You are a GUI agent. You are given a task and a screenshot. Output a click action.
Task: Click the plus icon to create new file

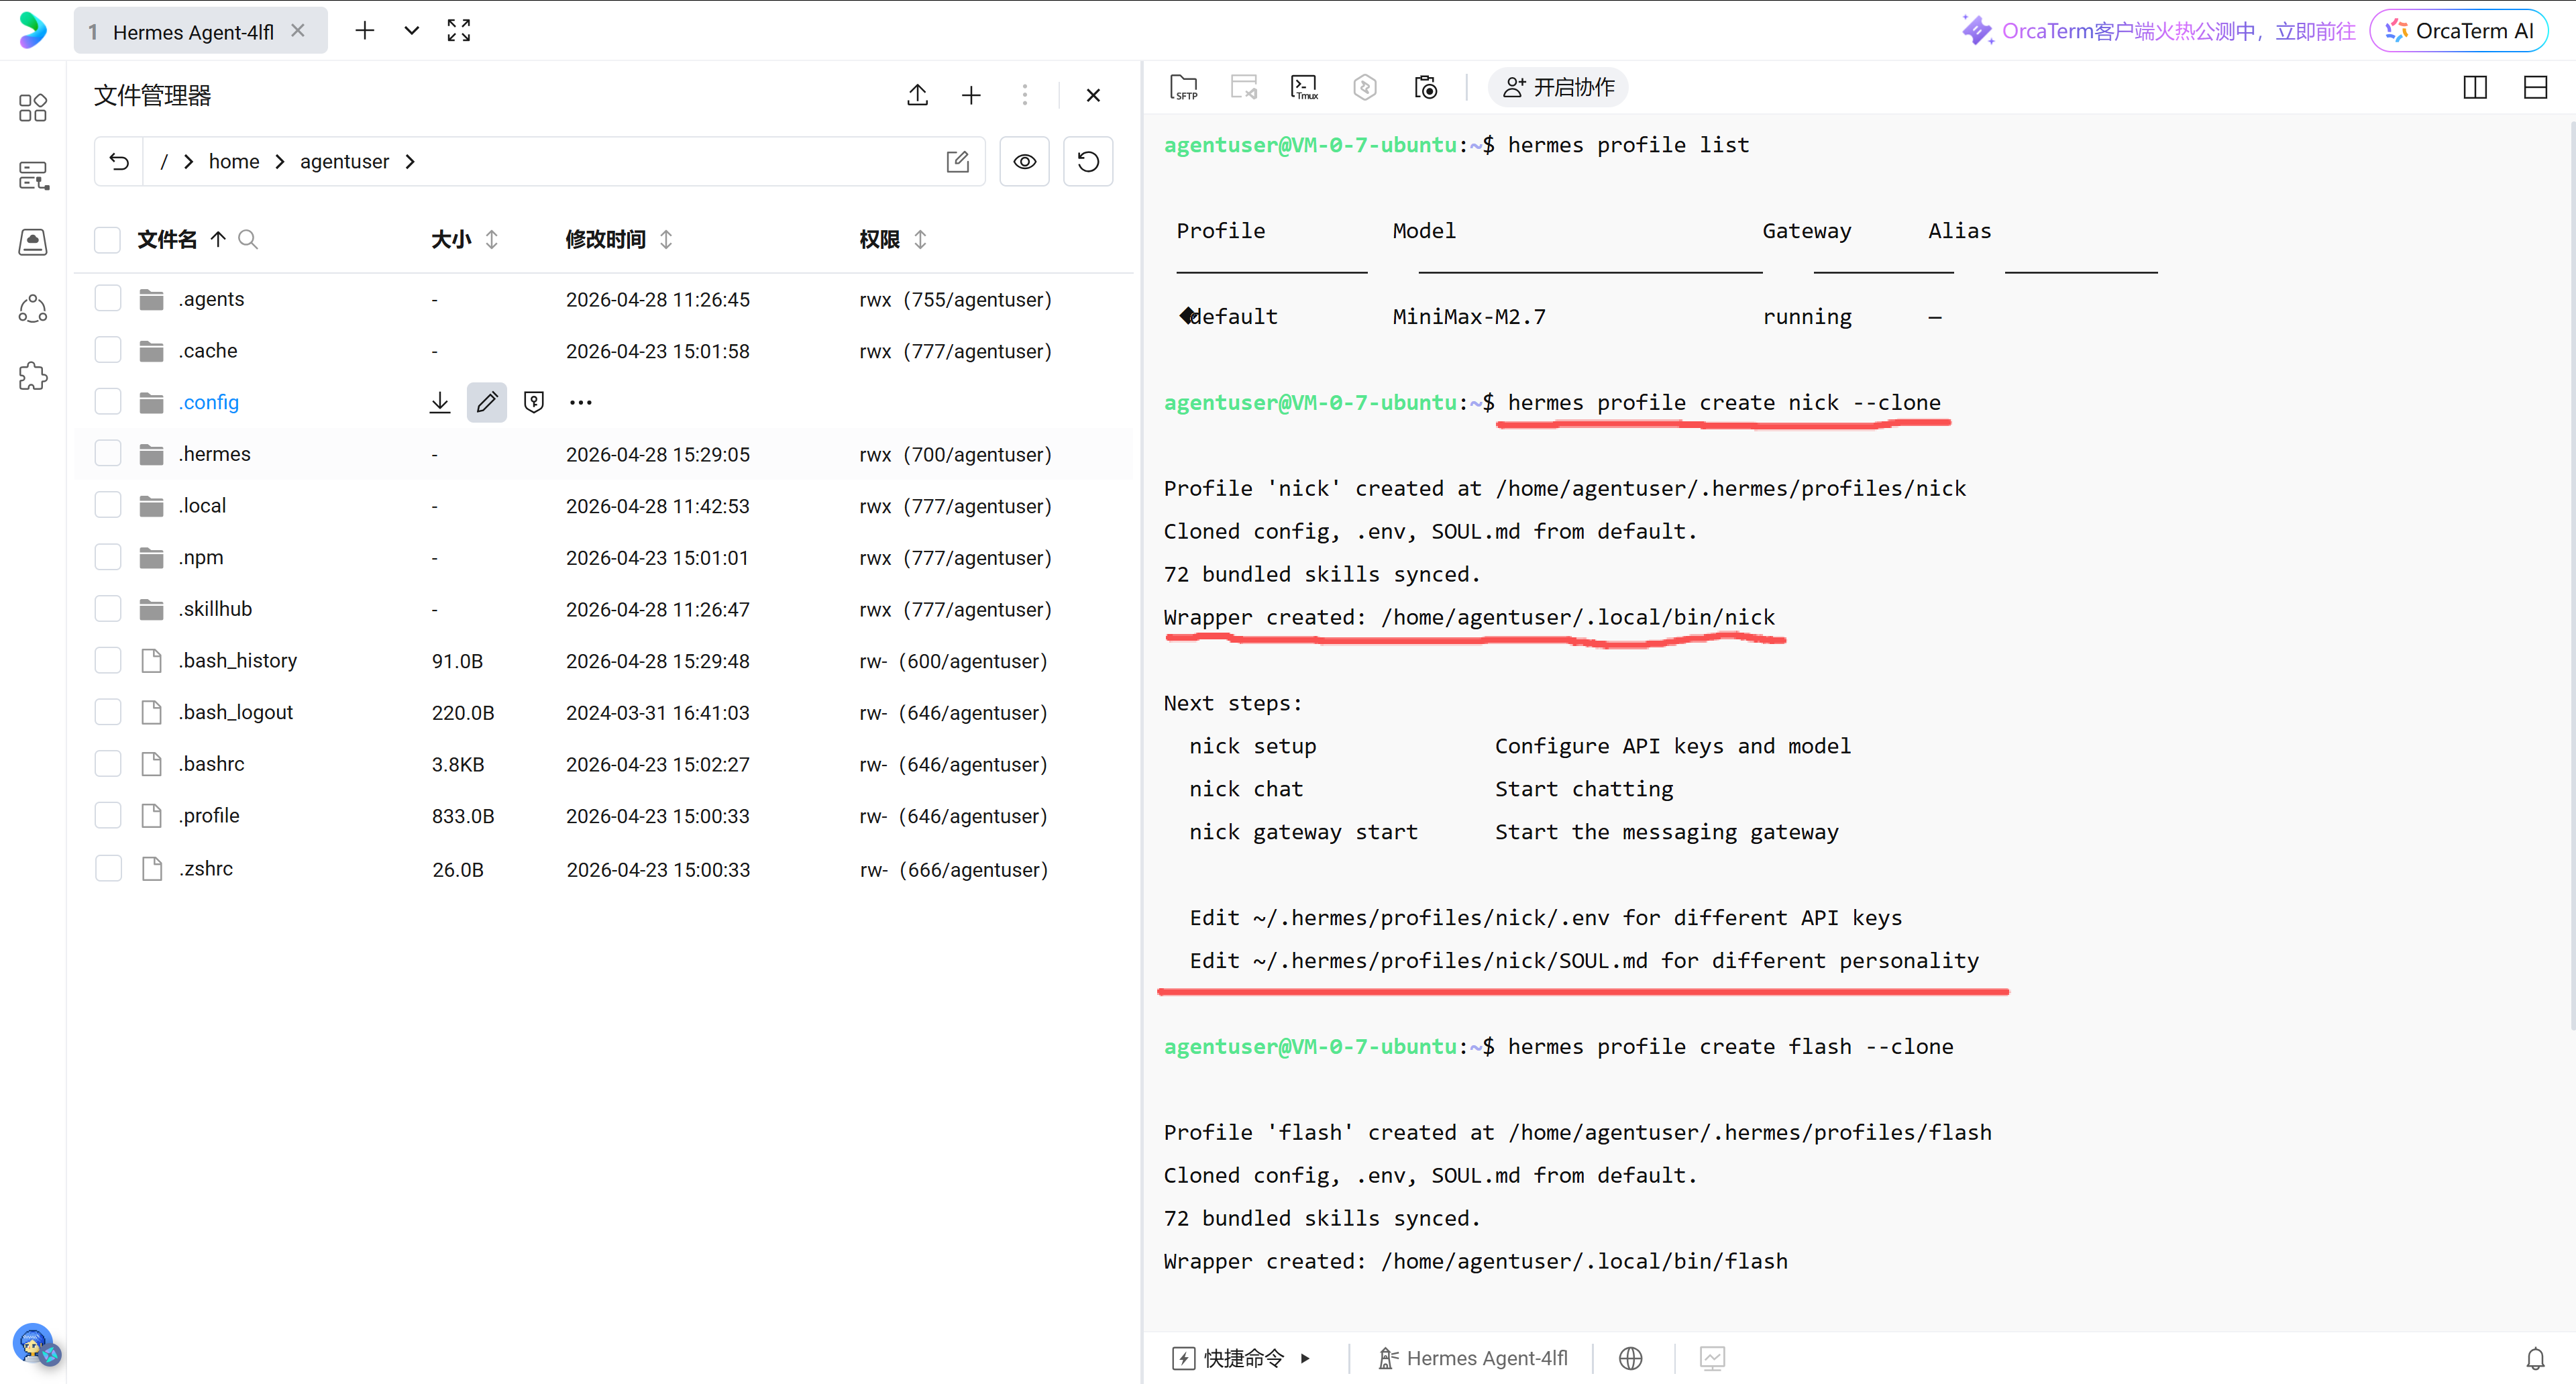[971, 95]
